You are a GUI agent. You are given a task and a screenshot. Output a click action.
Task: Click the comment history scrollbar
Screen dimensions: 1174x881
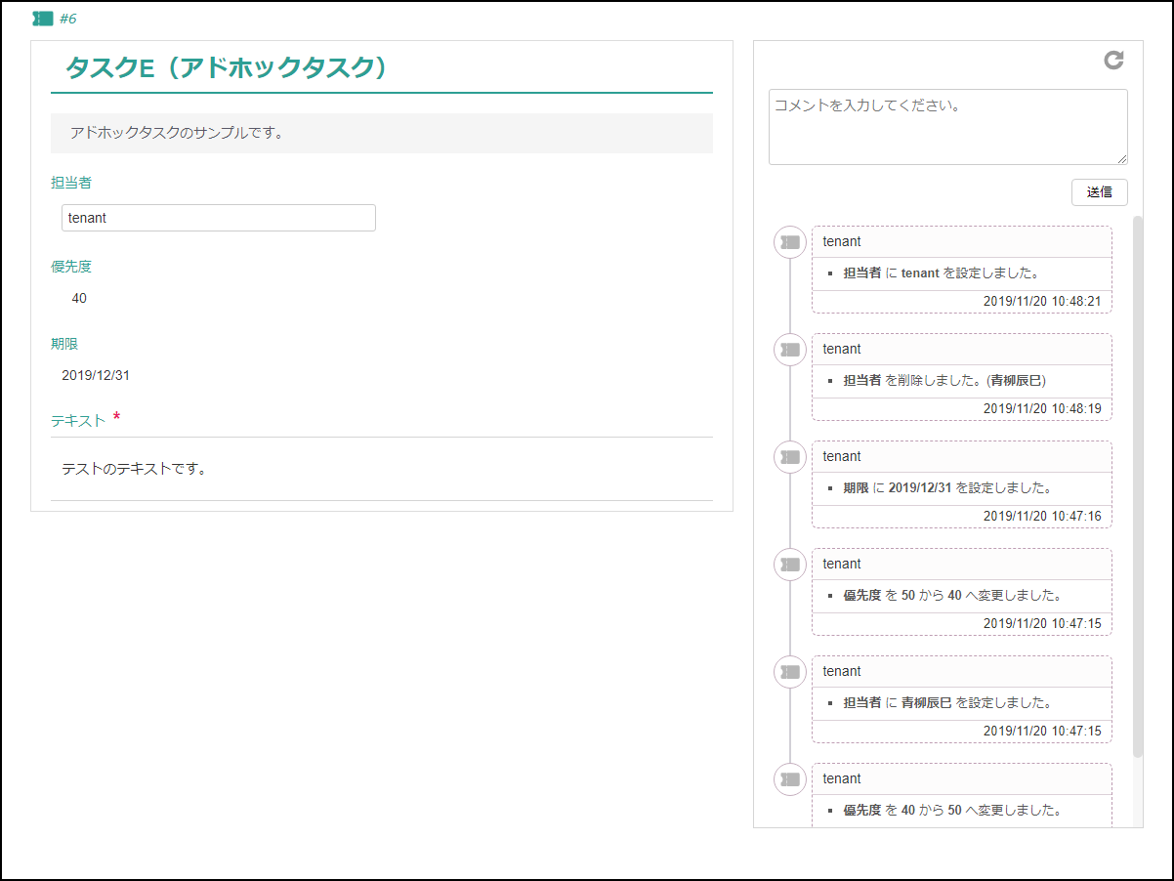tap(1137, 486)
